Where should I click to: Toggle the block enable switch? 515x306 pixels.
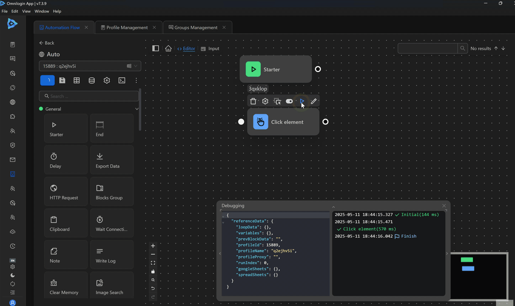289,101
